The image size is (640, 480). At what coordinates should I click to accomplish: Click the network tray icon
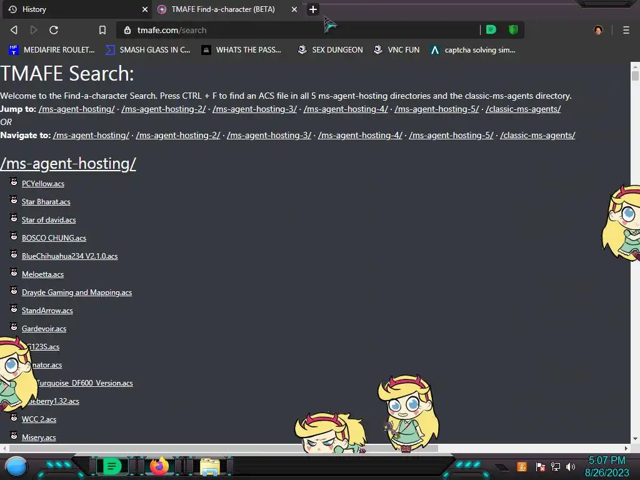point(556,466)
